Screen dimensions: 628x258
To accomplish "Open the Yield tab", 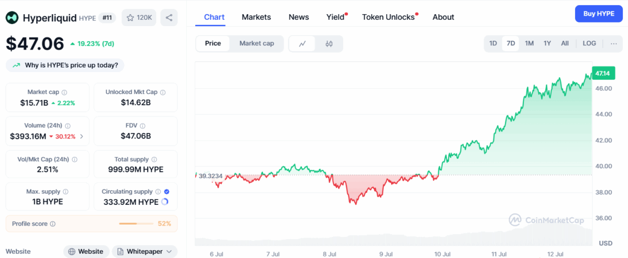I will [335, 17].
